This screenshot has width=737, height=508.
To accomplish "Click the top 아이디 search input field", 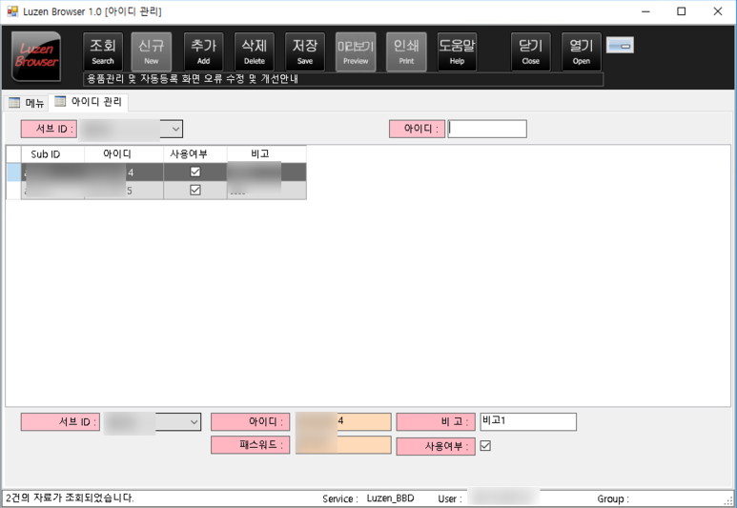I will coord(486,129).
